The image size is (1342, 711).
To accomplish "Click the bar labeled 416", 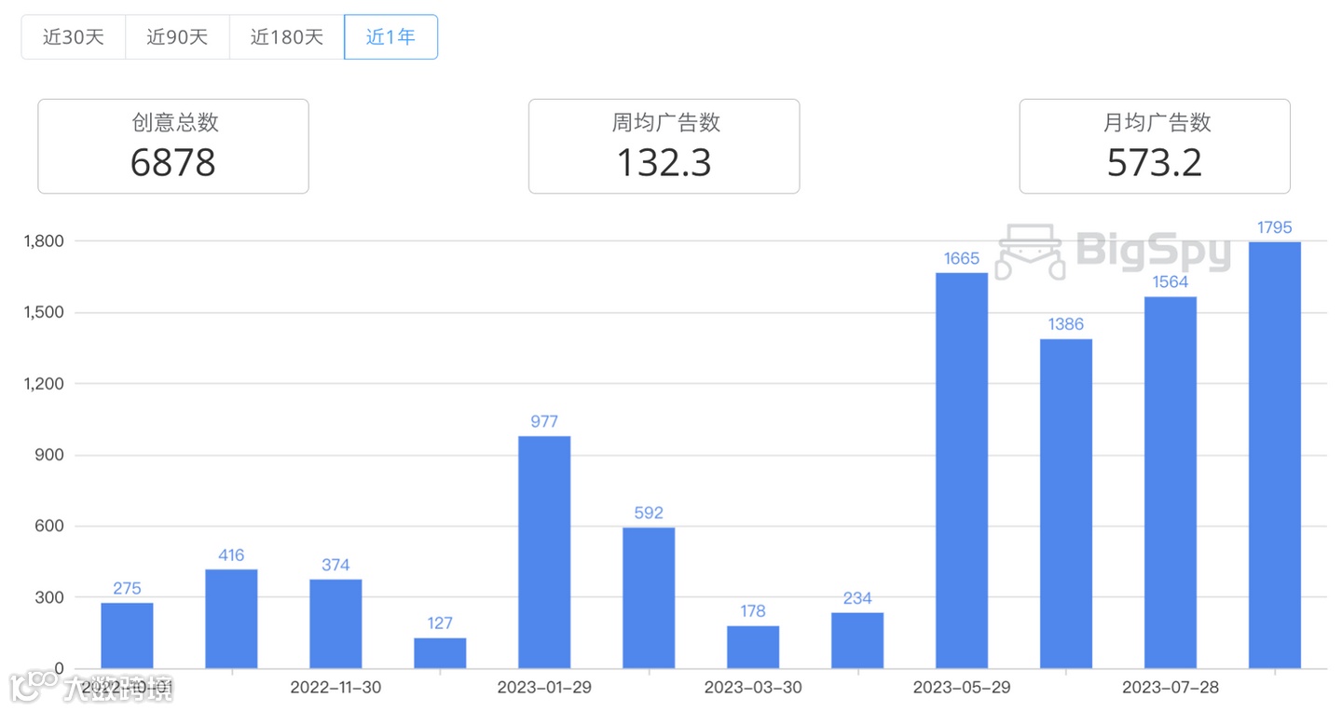I will pyautogui.click(x=231, y=619).
